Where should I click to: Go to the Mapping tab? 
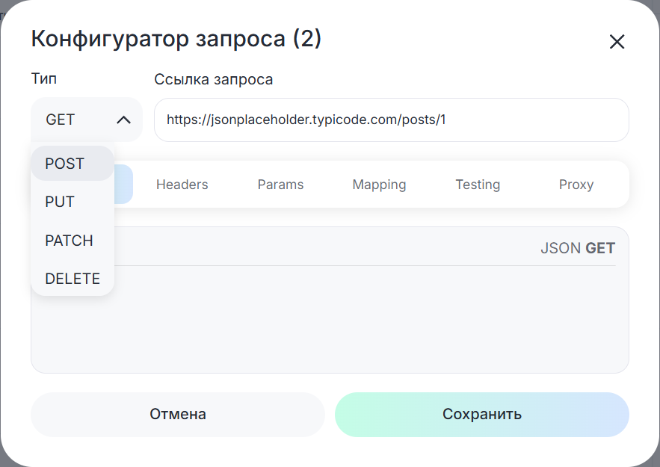click(379, 185)
